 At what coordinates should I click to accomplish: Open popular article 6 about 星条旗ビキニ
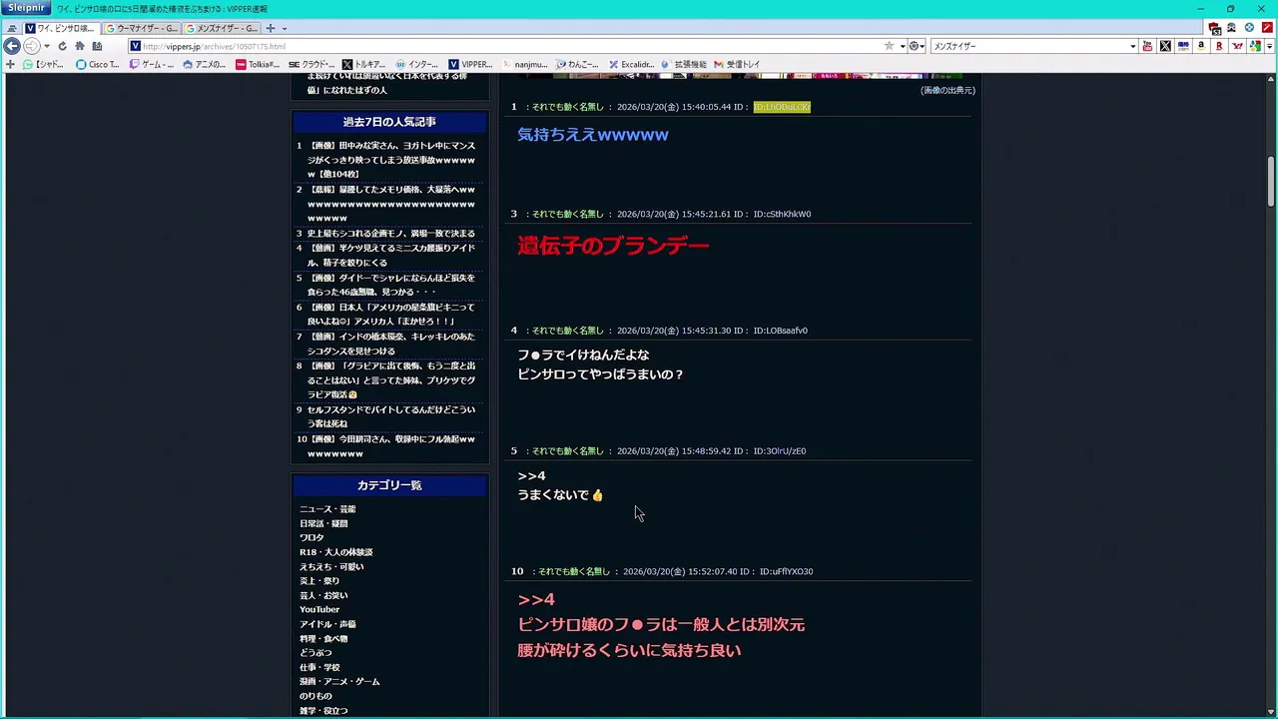(390, 315)
